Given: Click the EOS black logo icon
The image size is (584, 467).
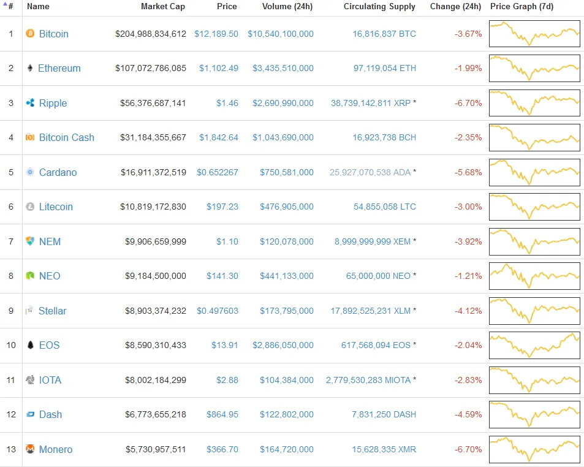Looking at the screenshot, I should tap(31, 345).
